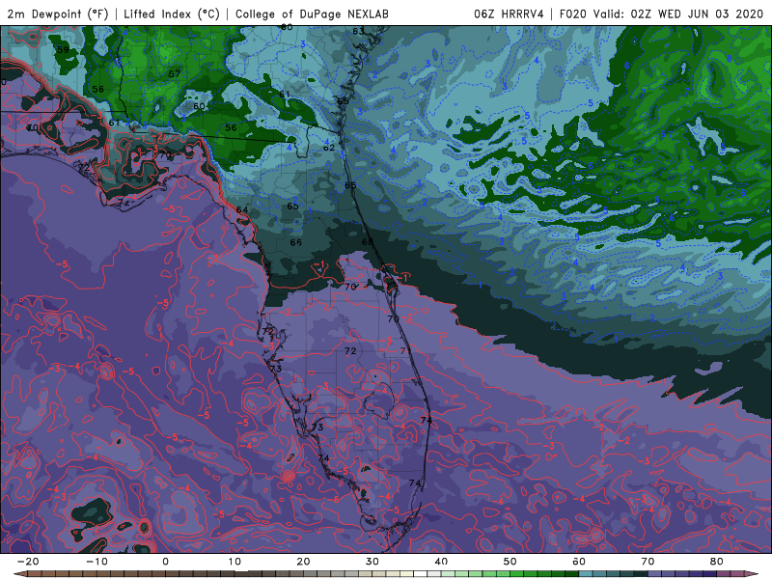Click the "Valid: 02Z WED JUN 03 2020" text
This screenshot has height=579, width=772.
coord(678,14)
